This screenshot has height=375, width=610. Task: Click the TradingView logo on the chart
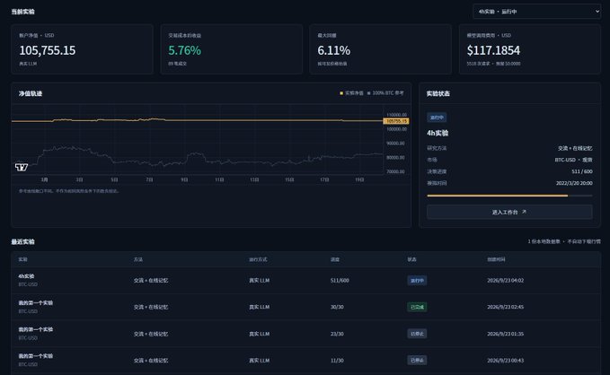(22, 167)
